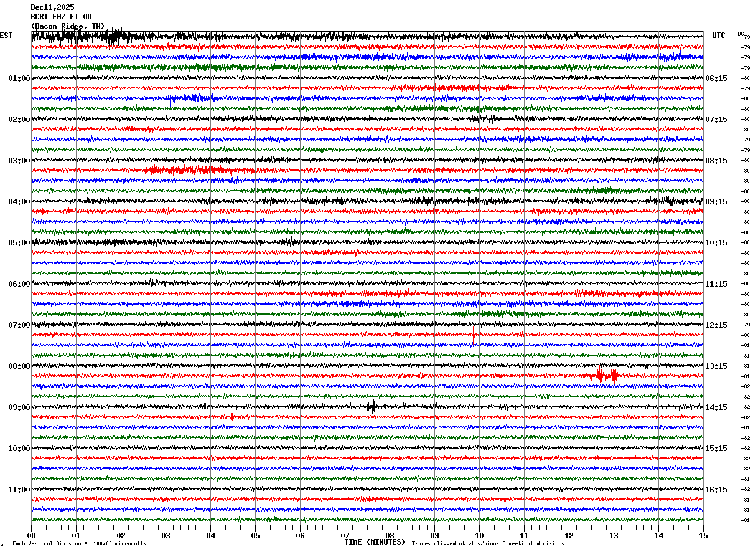This screenshot has height=552, width=753.
Task: Click the 15:15 UTC time label
Action: [x=716, y=449]
